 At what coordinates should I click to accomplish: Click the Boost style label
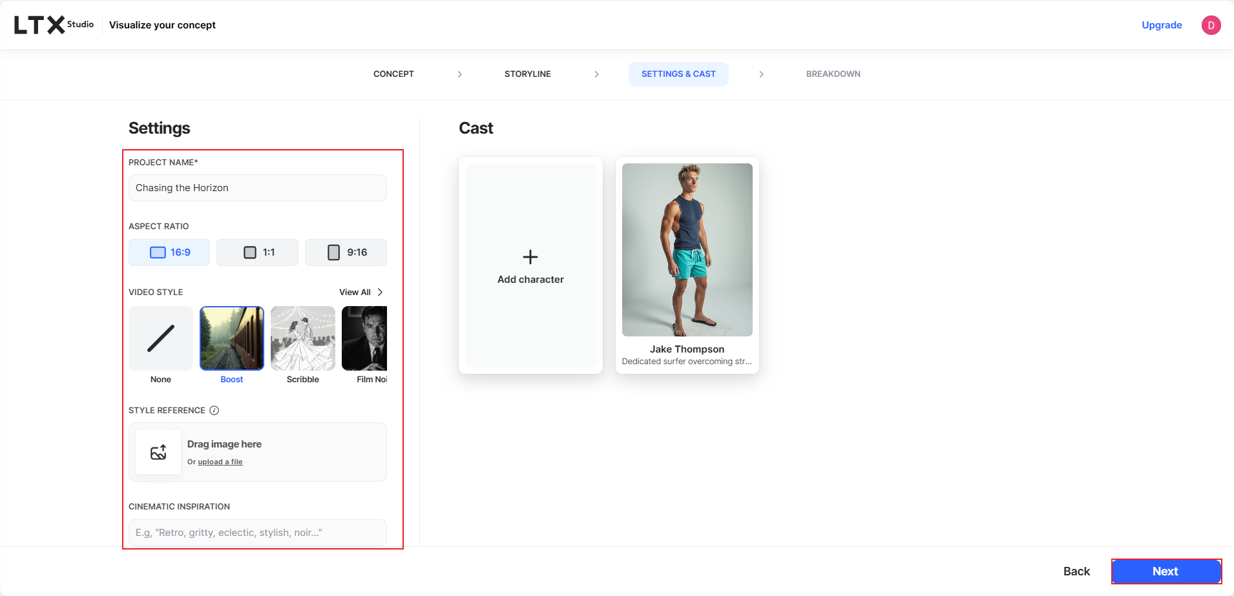[x=232, y=380]
